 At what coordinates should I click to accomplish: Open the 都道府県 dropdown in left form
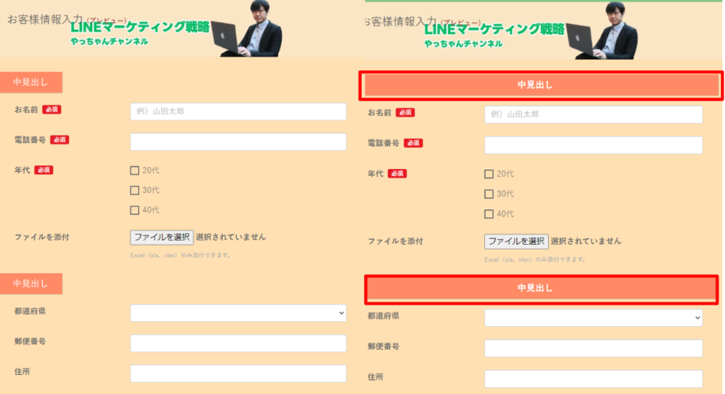point(238,313)
